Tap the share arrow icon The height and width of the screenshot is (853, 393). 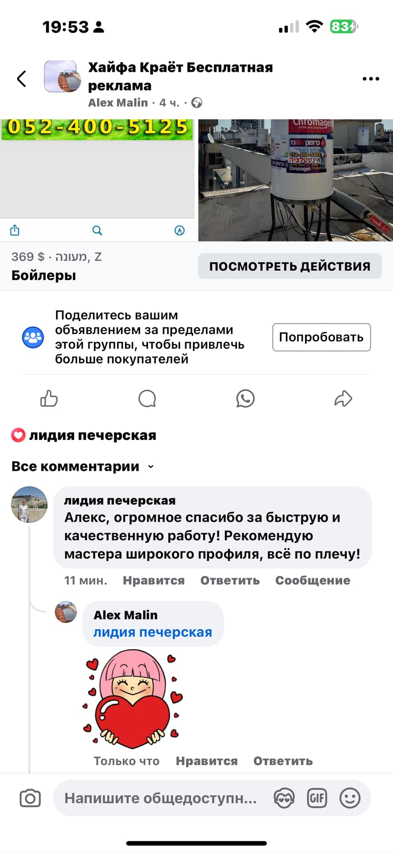343,399
